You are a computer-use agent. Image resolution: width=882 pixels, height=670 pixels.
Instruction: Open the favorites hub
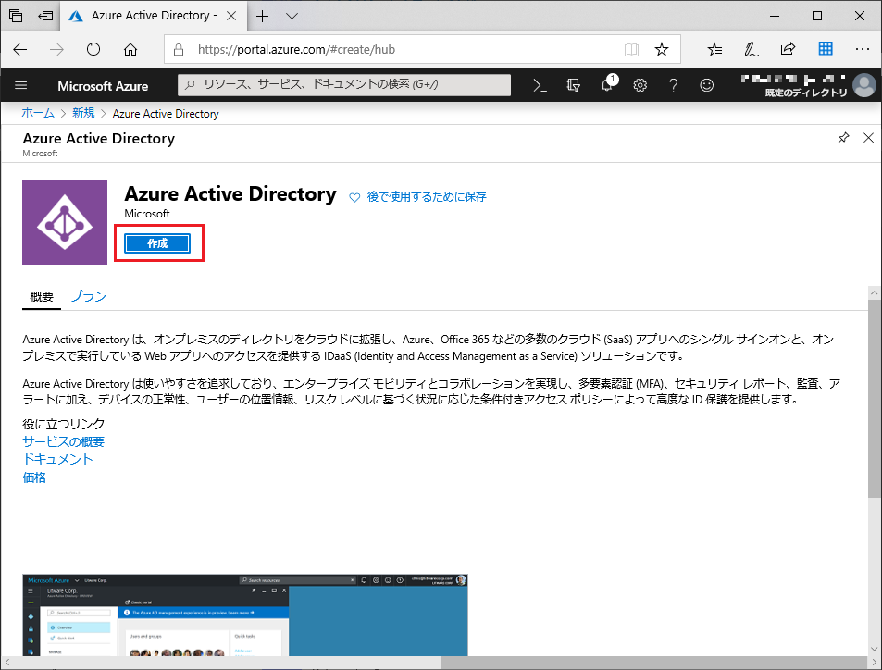point(714,49)
